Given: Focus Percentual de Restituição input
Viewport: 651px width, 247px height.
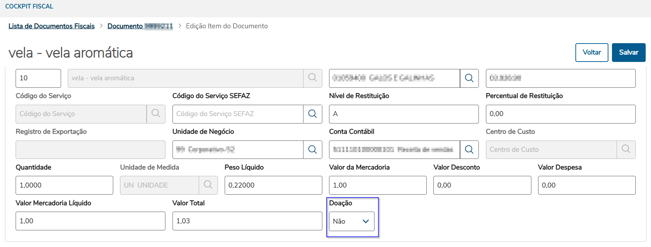Looking at the screenshot, I should [x=560, y=114].
